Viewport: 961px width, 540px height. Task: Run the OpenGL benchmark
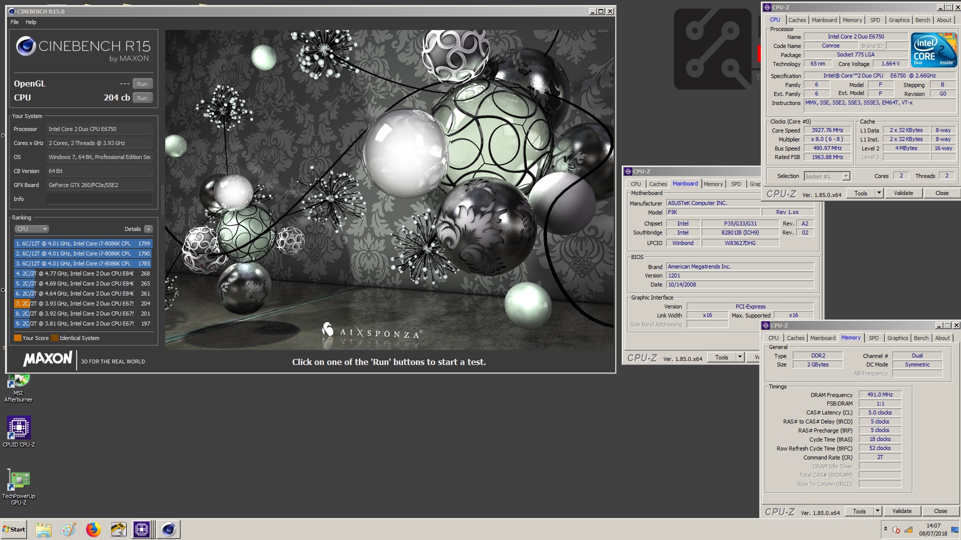click(x=142, y=84)
